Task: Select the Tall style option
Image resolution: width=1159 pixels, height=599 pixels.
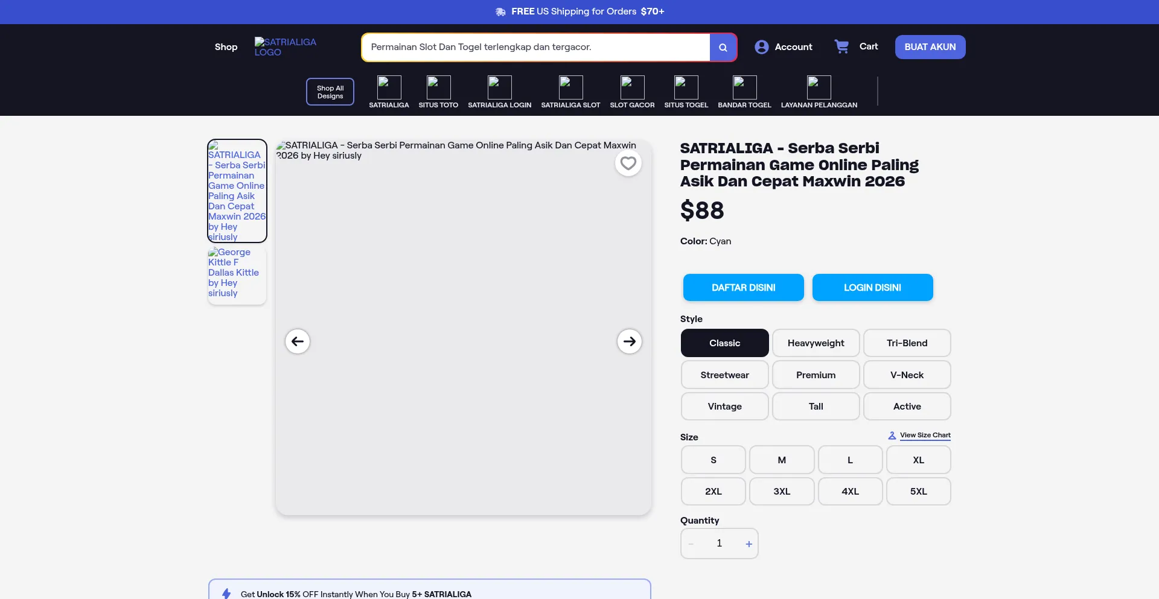Action: tap(816, 407)
